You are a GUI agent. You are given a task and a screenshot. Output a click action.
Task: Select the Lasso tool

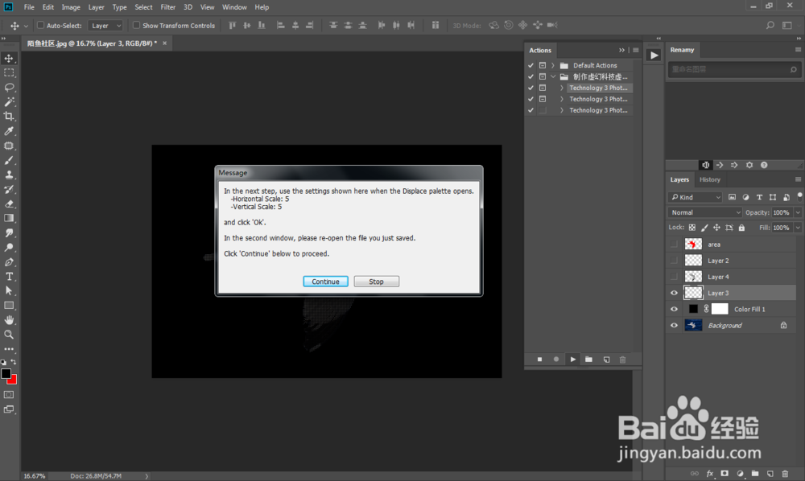[x=9, y=87]
